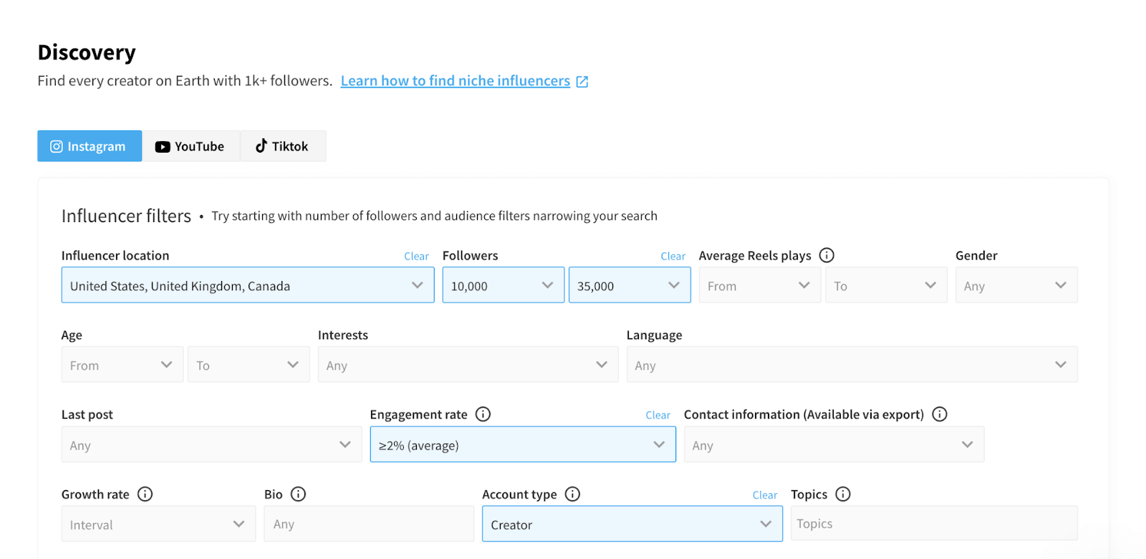
Task: Click info icon beside Engagement rate
Action: [483, 414]
